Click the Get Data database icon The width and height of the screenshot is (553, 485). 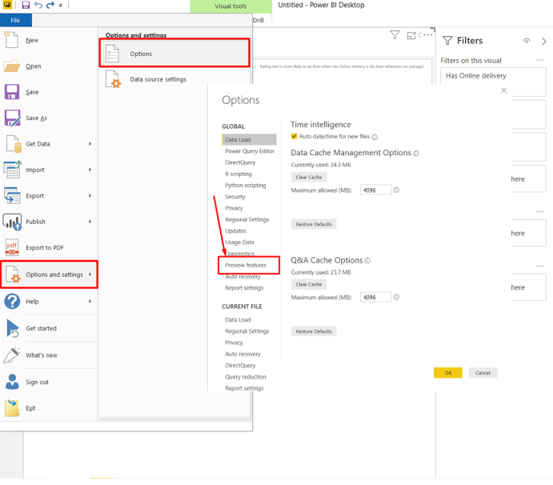[14, 144]
